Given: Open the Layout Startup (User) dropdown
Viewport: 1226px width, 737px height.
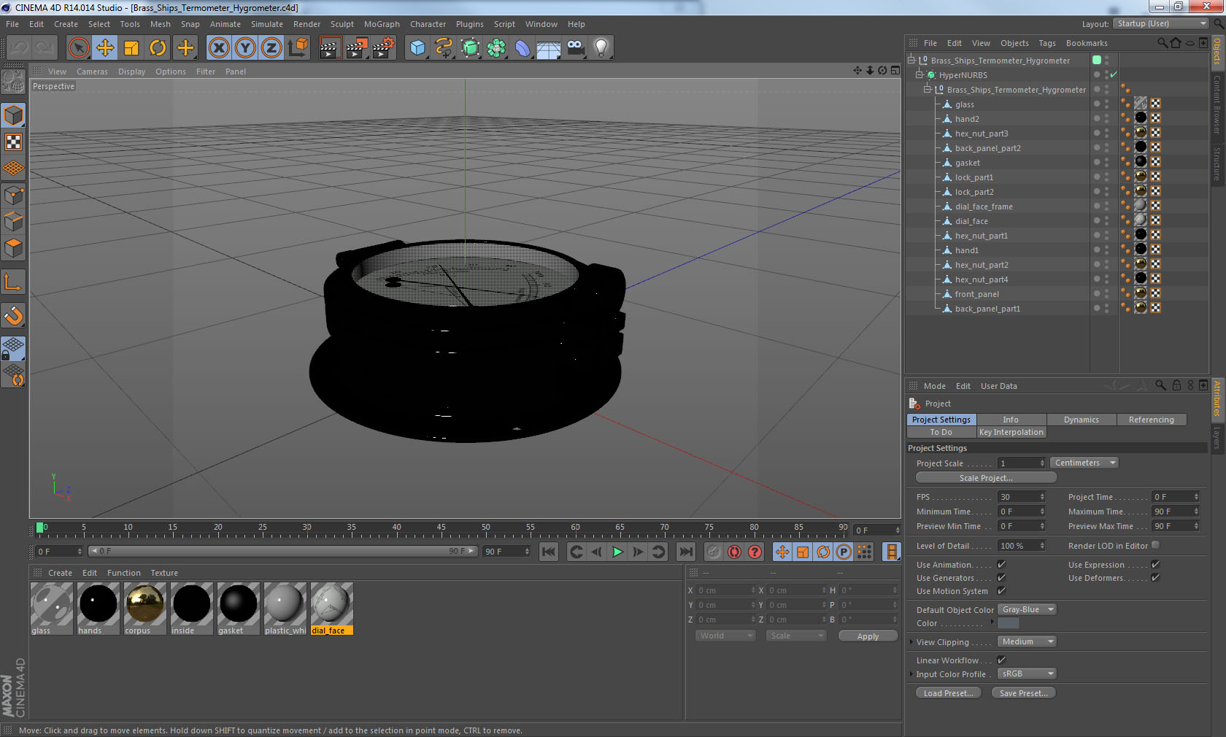Looking at the screenshot, I should (1161, 23).
